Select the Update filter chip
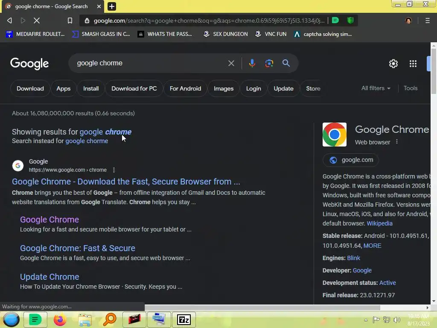 pos(283,88)
